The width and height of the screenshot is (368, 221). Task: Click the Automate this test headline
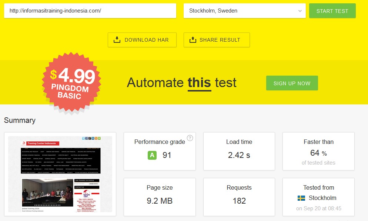181,83
